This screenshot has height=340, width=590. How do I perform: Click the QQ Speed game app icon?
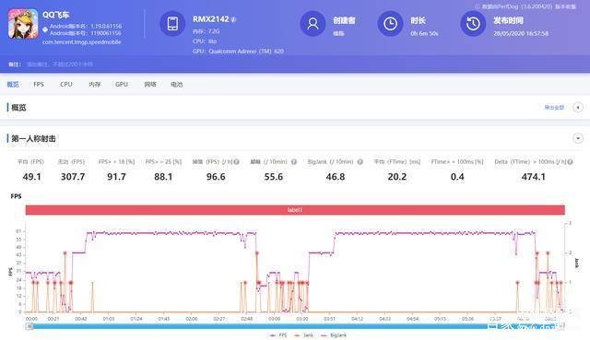tap(23, 24)
